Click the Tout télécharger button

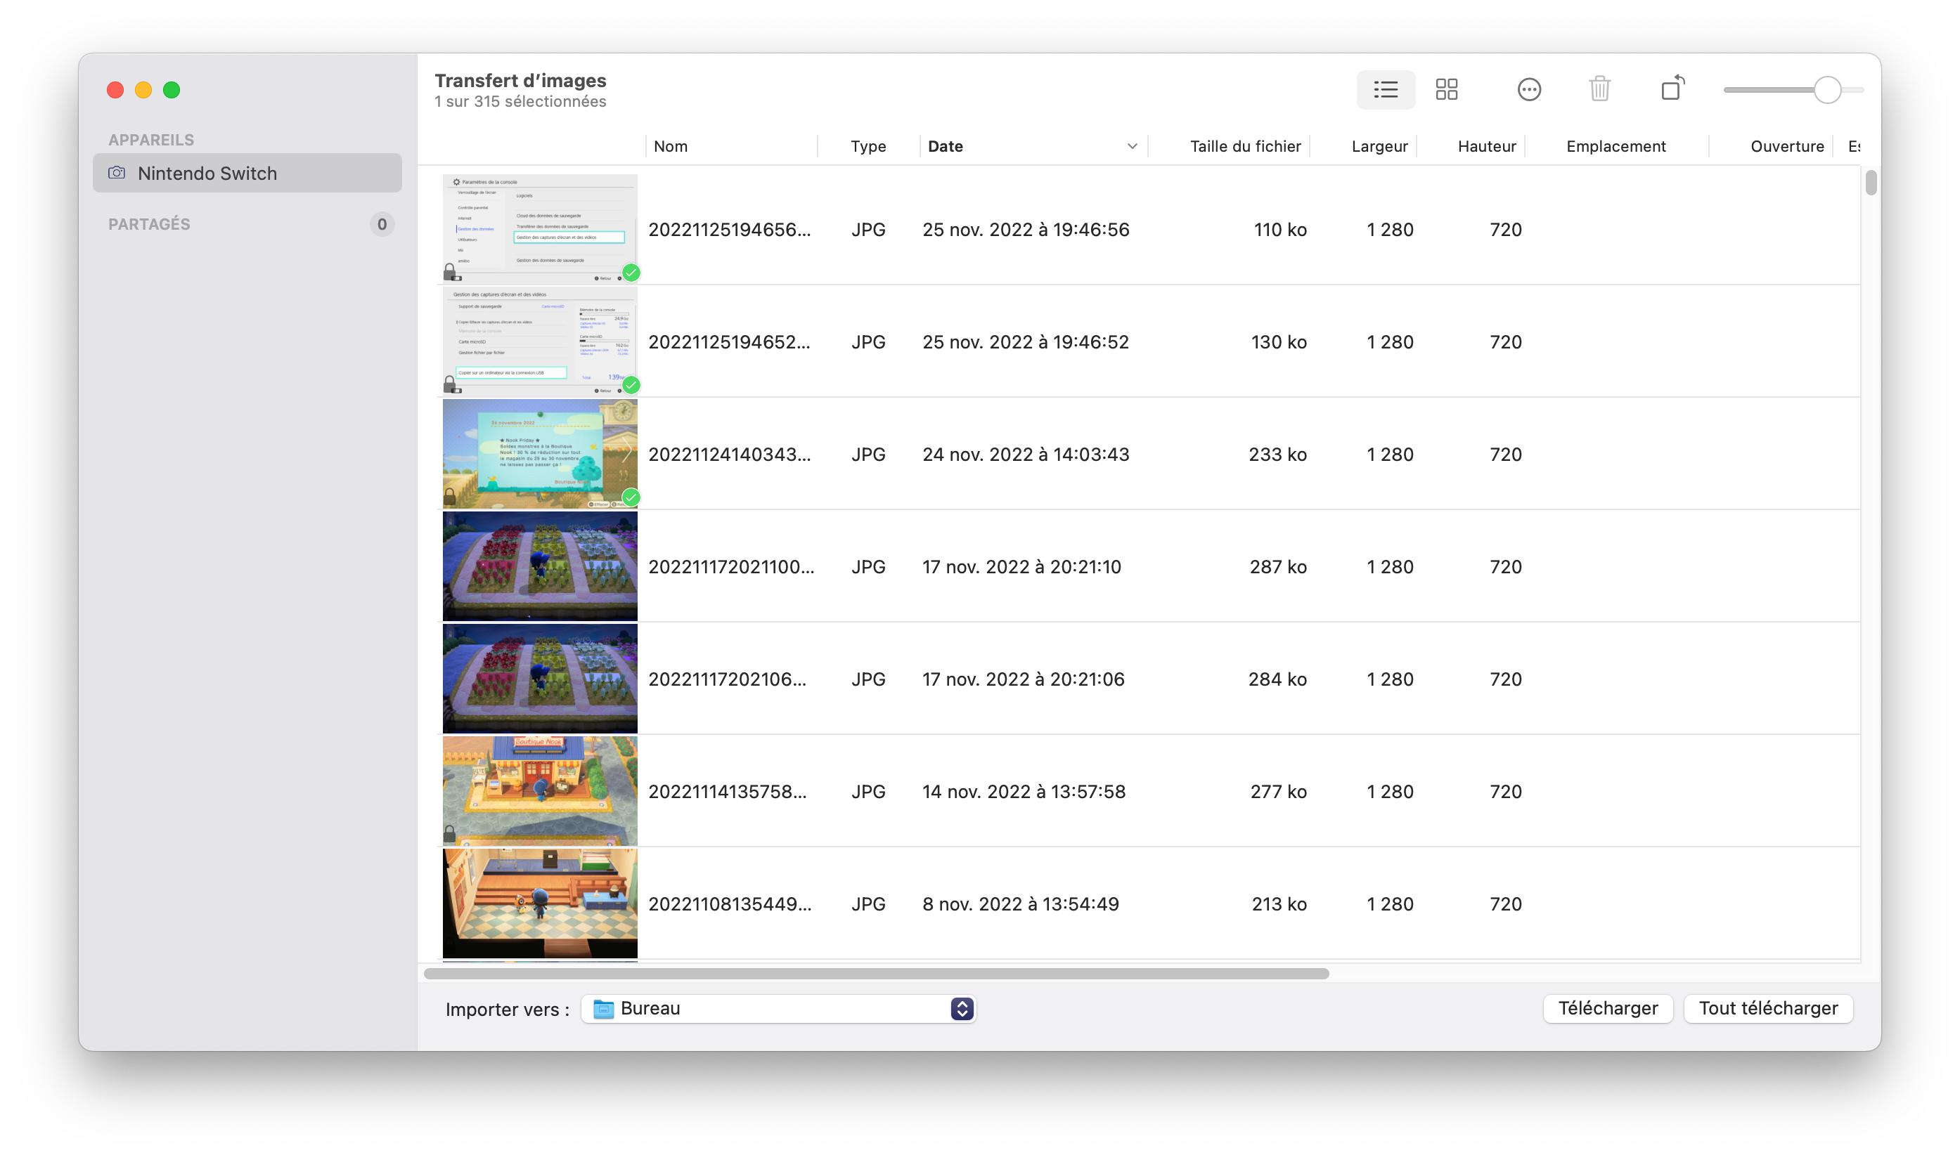pos(1767,1009)
